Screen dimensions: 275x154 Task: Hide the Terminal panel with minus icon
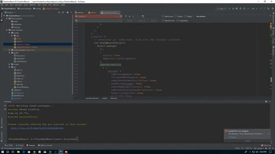click(270, 101)
